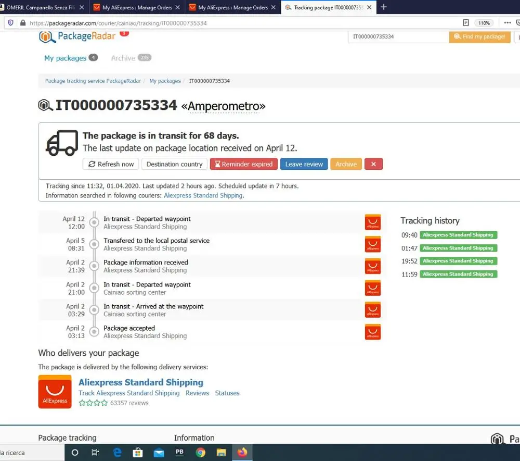Click Find my package button
Viewport: 520px width, 461px height.
point(479,36)
